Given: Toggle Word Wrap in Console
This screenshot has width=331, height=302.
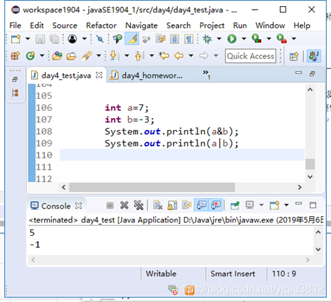Looking at the screenshot, I should click(x=187, y=205).
